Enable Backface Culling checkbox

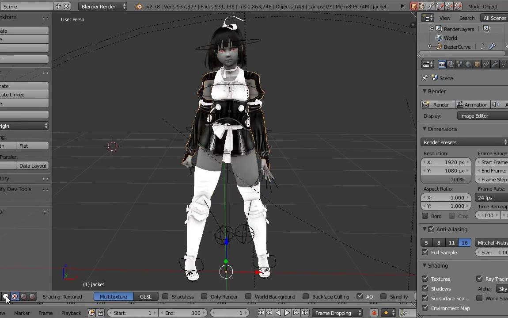[306, 296]
